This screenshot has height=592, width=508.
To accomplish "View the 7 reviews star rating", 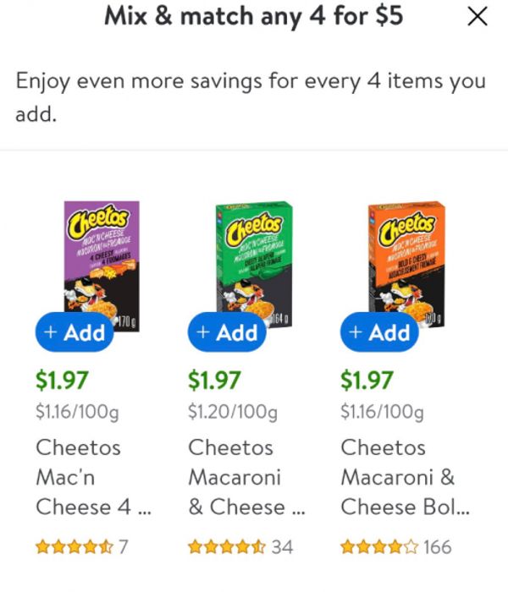I will coord(81,547).
